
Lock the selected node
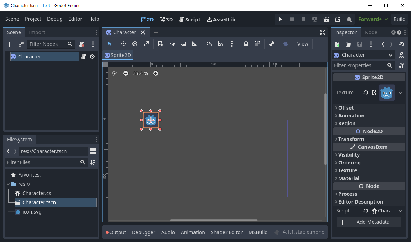pos(246,44)
